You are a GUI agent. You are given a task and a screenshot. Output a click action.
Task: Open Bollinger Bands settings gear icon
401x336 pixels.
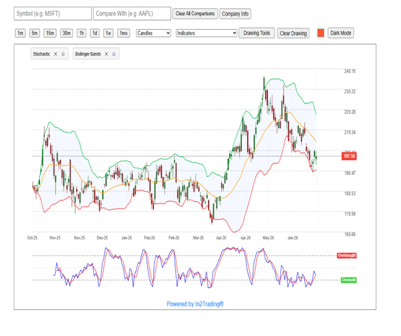point(114,54)
